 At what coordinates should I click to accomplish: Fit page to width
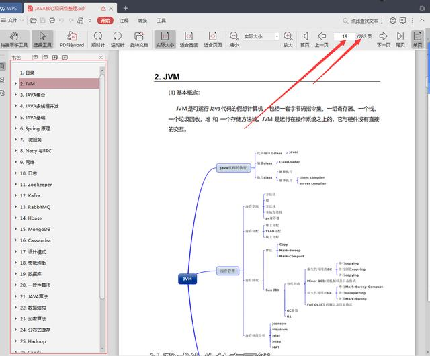pyautogui.click(x=189, y=39)
